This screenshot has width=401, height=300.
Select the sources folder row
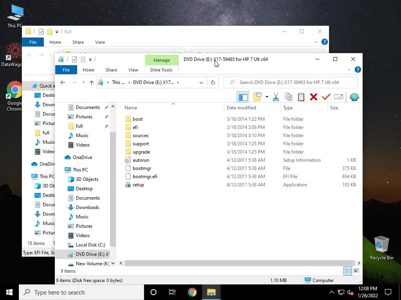pos(240,136)
